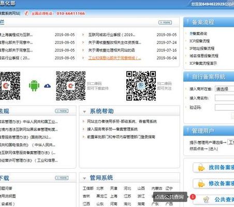Select 山东 in 管局系统 list

click(x=100, y=204)
